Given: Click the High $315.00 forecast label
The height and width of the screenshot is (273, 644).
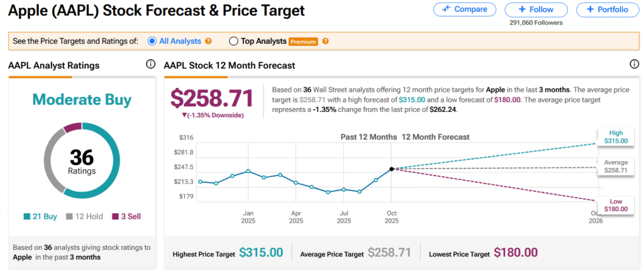Looking at the screenshot, I should coord(616,136).
